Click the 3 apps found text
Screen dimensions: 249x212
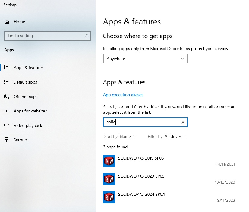click(115, 147)
